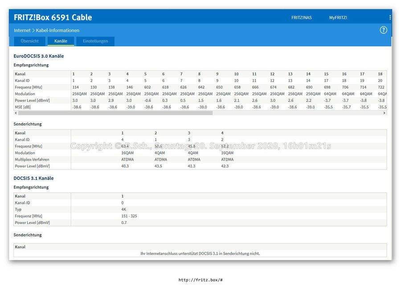Click the Multiplex-Verfahren row label
The height and width of the screenshot is (291, 401).
[x=32, y=160]
